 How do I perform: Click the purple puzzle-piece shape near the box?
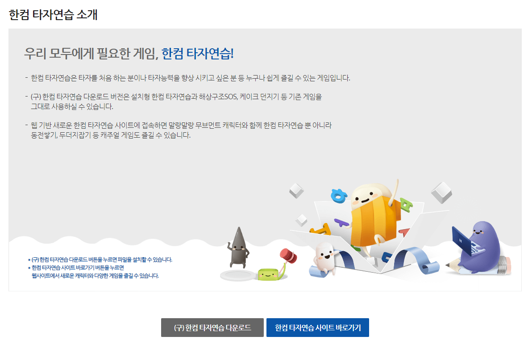(341, 222)
